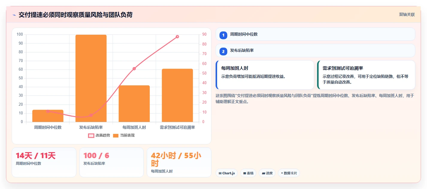427x189 pixels.
Task: Click the 表格 tag chip
Action: (x=248, y=173)
